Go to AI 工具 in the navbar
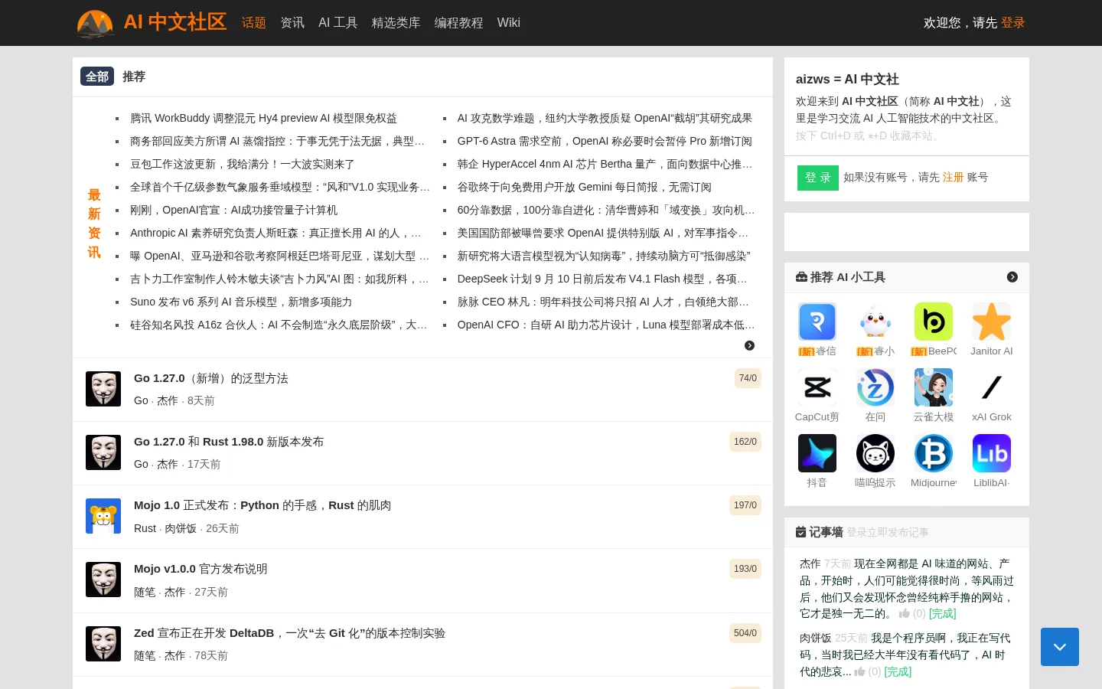Screen dimensions: 1102x689 click(x=338, y=23)
